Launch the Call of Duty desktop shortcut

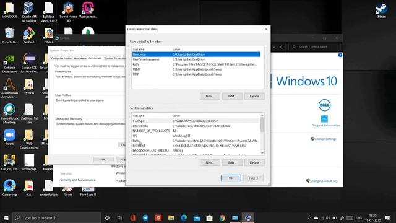point(10,162)
